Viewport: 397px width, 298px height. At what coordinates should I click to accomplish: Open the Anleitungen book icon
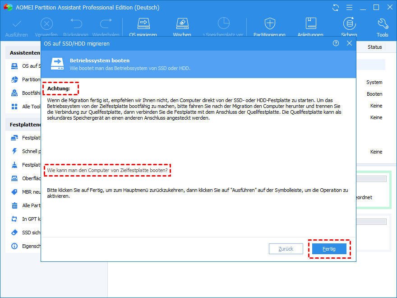(x=311, y=23)
